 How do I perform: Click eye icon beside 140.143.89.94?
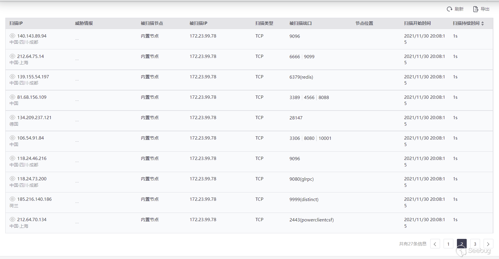tap(12, 36)
